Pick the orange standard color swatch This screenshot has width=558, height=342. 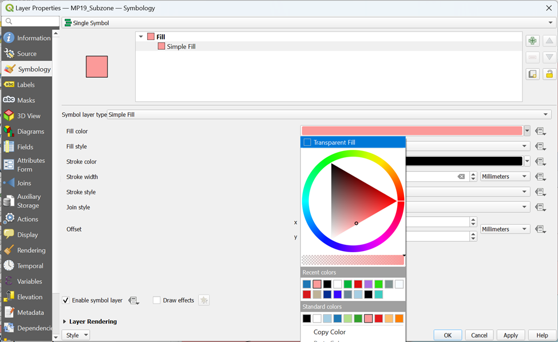pos(399,319)
